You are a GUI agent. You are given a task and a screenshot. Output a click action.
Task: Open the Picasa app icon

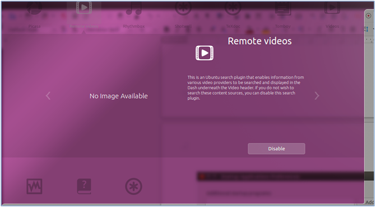[x=34, y=8]
